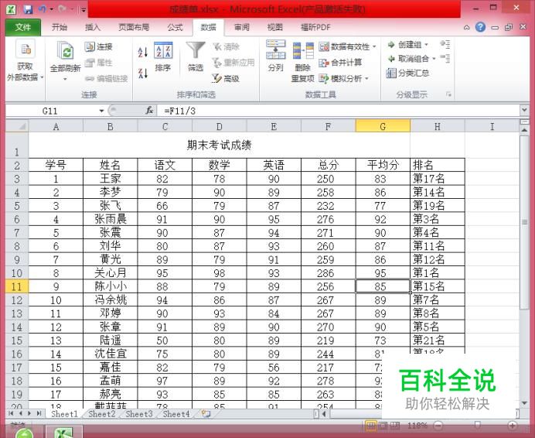The image size is (535, 438).
Task: Open Refresh All dropdown arrow
Action: tap(65, 79)
